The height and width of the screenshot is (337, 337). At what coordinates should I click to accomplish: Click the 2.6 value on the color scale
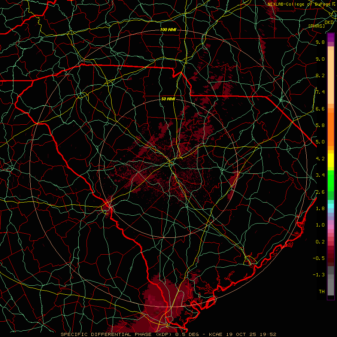[320, 192]
